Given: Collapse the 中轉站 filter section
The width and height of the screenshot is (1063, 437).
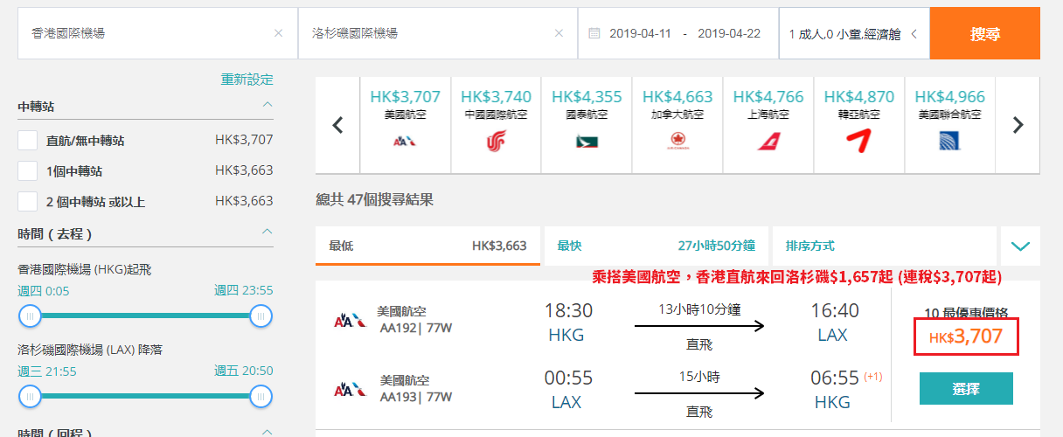Looking at the screenshot, I should (267, 107).
